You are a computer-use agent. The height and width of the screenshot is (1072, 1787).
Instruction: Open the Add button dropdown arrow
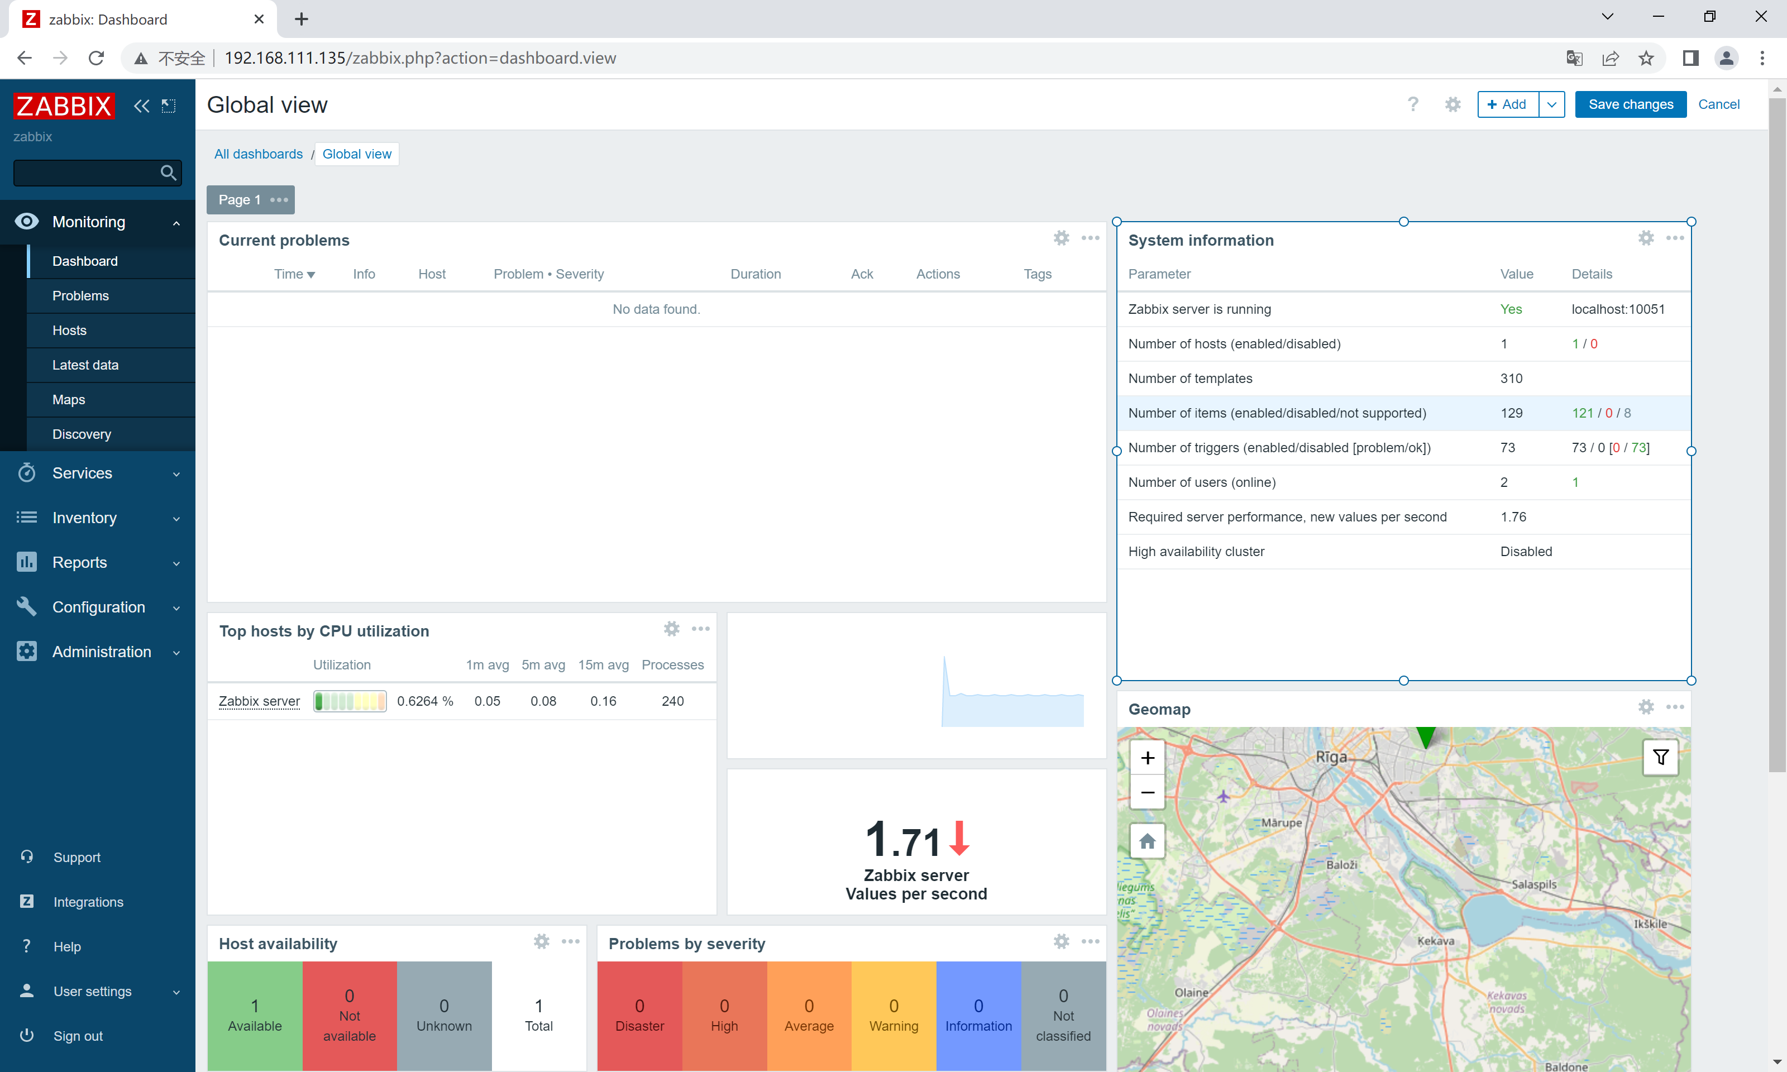coord(1551,105)
